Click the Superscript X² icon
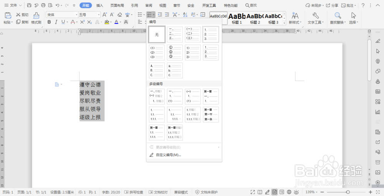Image resolution: width=384 pixels, height=196 pixels. (82, 22)
